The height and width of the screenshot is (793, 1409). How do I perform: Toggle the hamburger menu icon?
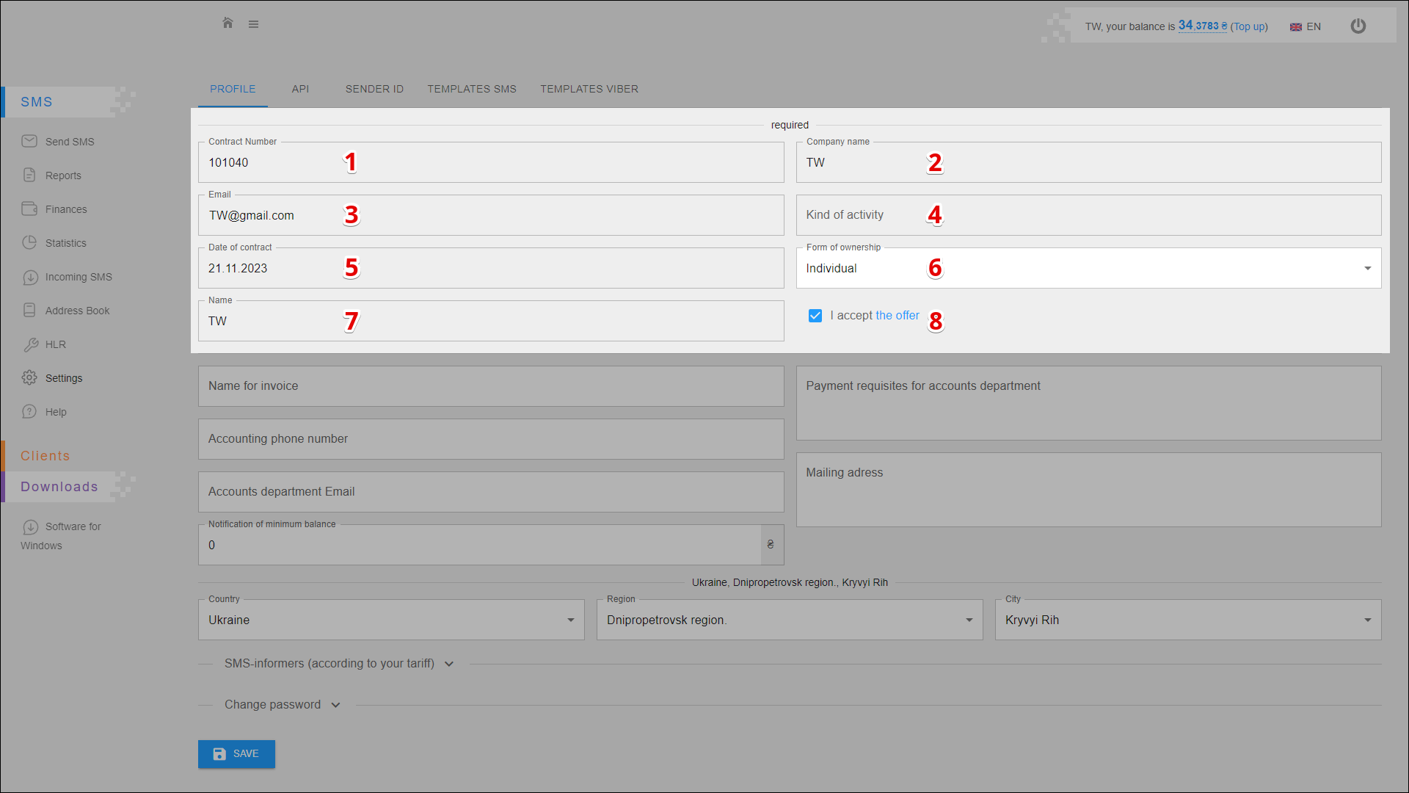coord(253,24)
